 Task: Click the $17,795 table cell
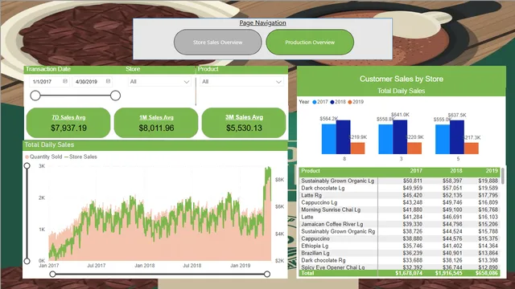(x=488, y=195)
